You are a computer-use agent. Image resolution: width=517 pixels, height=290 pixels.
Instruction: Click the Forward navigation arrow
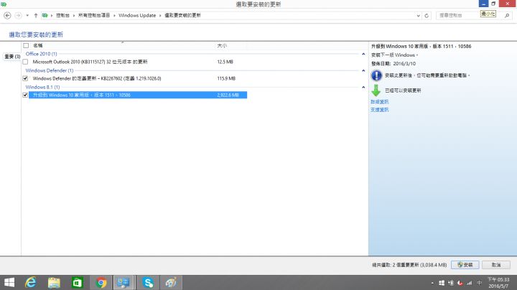[18, 16]
